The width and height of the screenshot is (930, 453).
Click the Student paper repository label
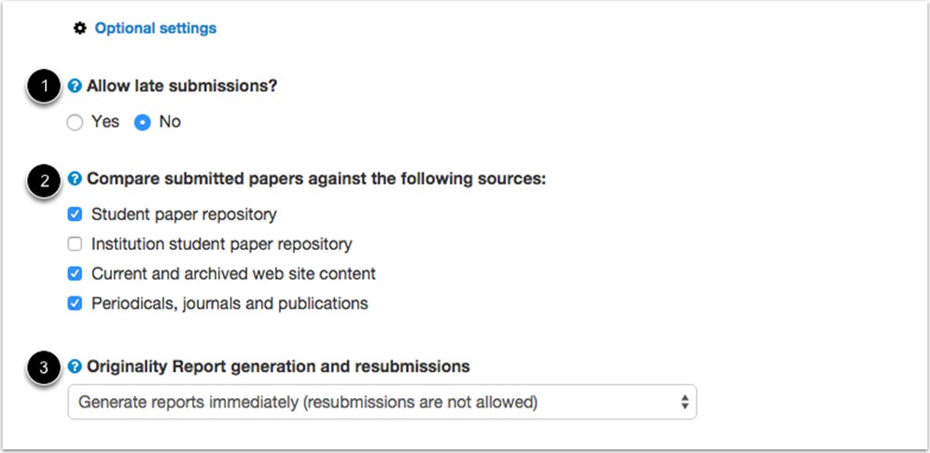click(184, 214)
